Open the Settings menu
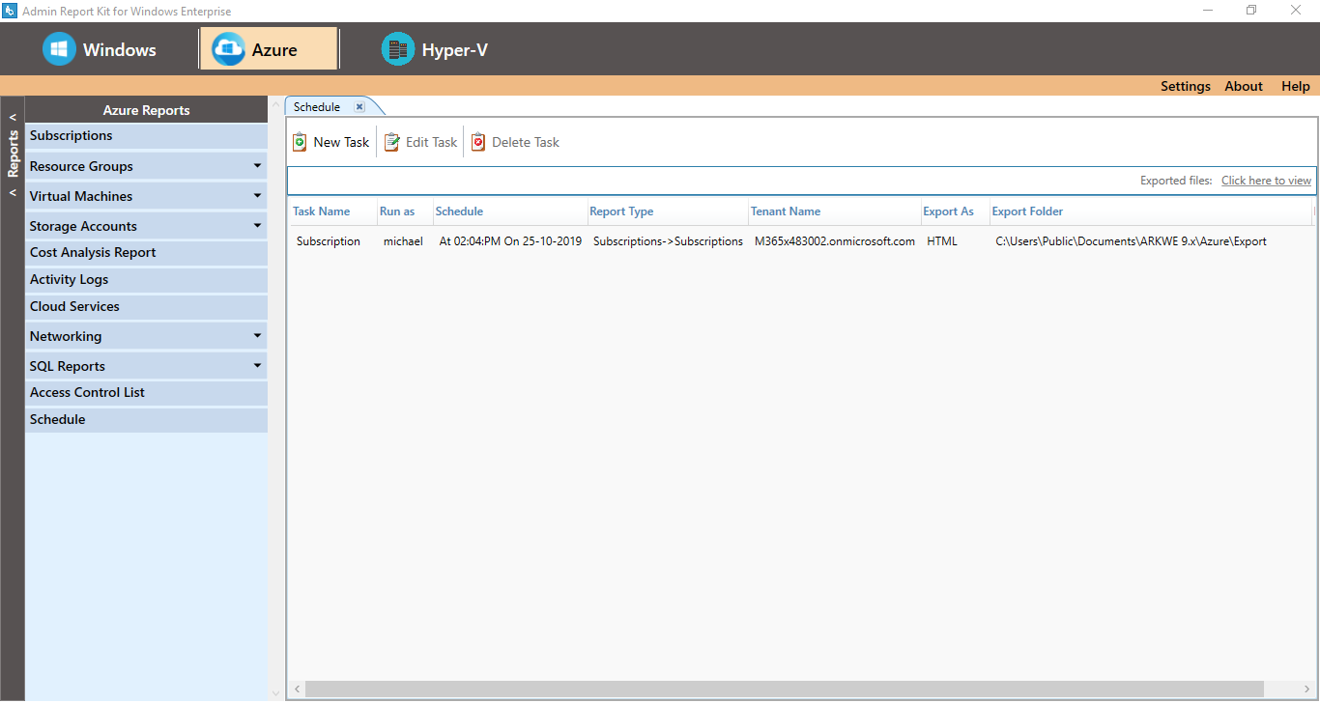 click(1186, 86)
